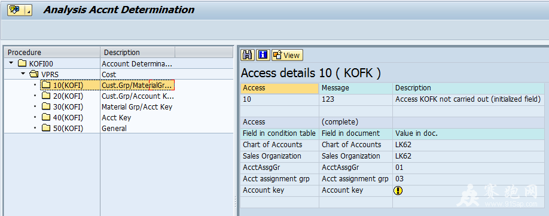The image size is (549, 216).
Task: Click the Access header cell
Action: point(280,88)
